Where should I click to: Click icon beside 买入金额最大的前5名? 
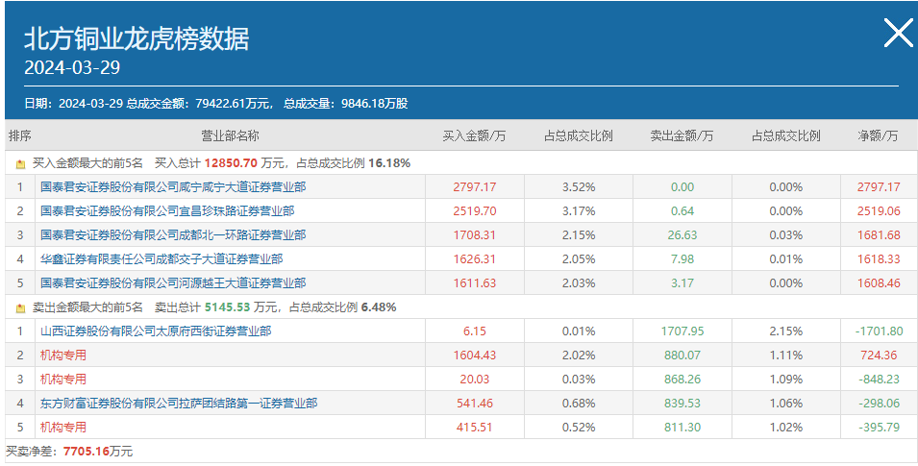point(20,164)
